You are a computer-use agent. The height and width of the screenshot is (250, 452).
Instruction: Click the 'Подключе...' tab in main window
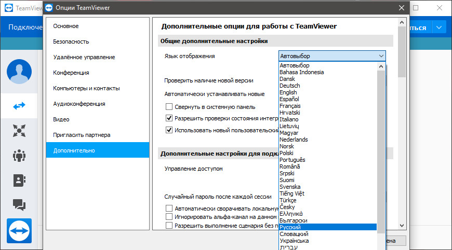(25, 27)
